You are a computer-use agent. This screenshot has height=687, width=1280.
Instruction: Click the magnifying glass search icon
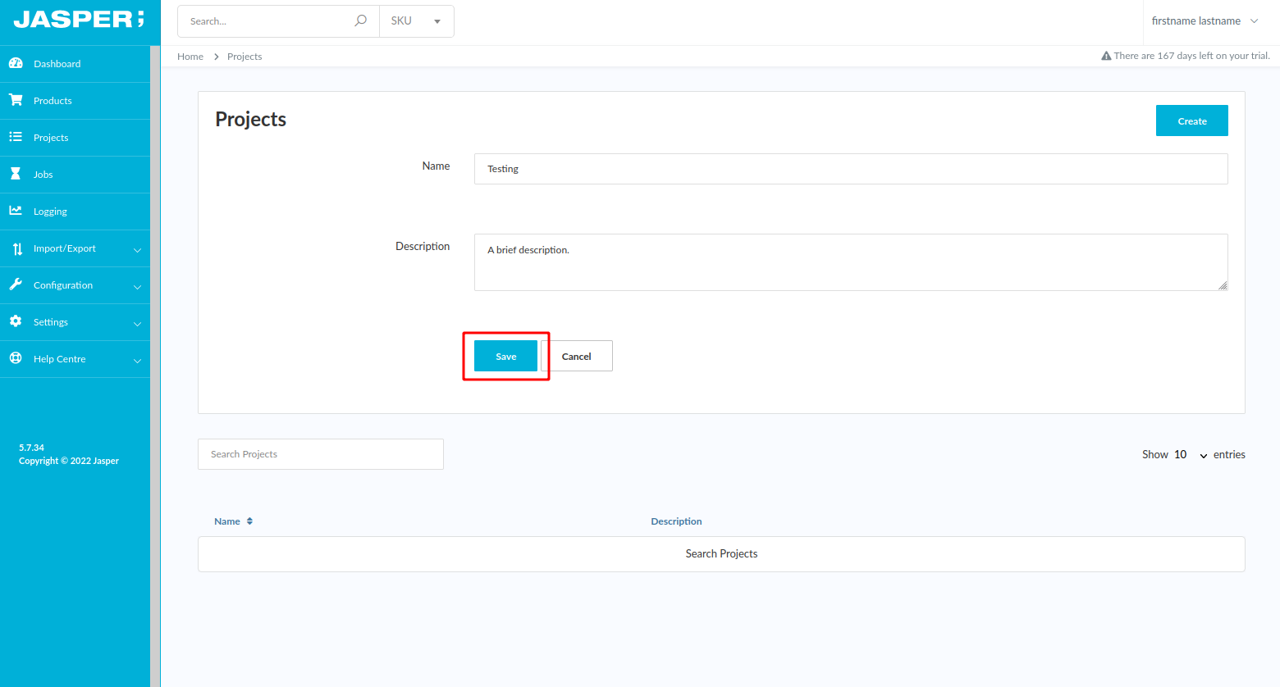click(x=360, y=21)
